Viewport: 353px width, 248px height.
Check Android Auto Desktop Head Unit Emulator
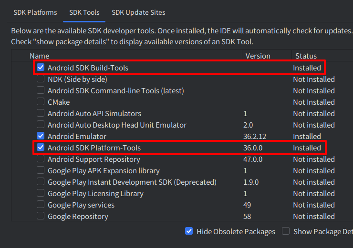pos(41,125)
